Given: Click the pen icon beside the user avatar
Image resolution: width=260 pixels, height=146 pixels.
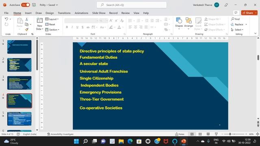Looking at the screenshot, I should point(226,5).
